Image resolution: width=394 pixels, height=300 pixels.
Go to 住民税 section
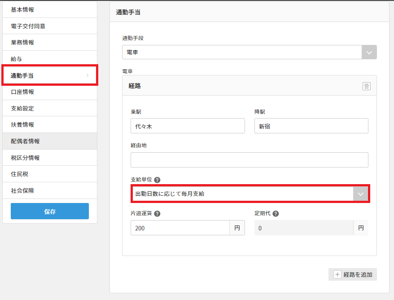tap(50, 174)
